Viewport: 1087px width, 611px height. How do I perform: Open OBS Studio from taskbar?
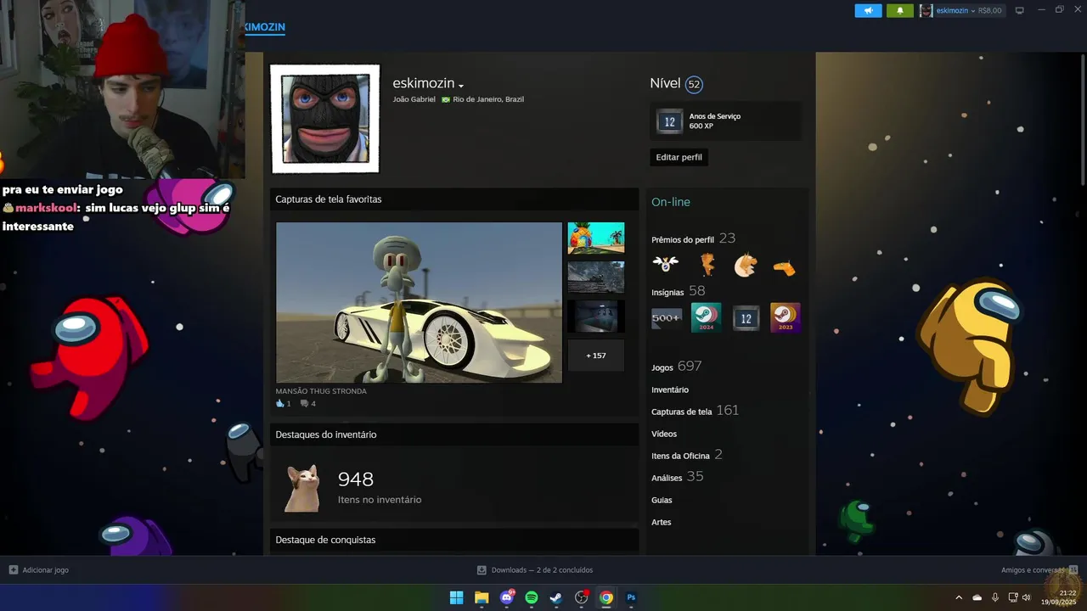pyautogui.click(x=582, y=597)
